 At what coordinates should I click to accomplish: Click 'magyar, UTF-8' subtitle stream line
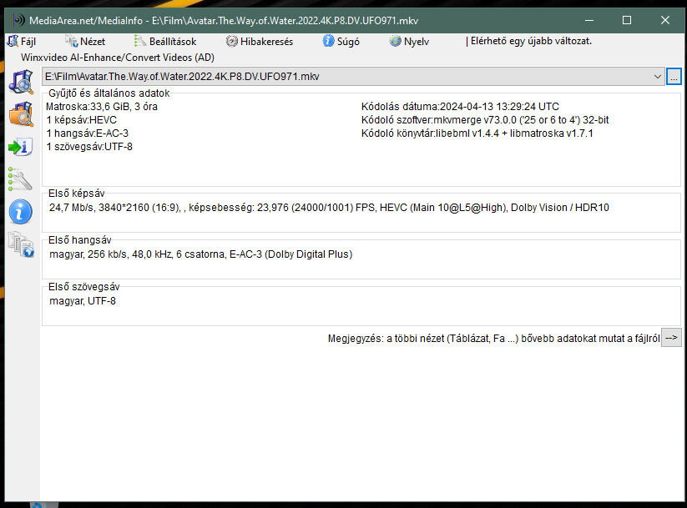(x=83, y=301)
